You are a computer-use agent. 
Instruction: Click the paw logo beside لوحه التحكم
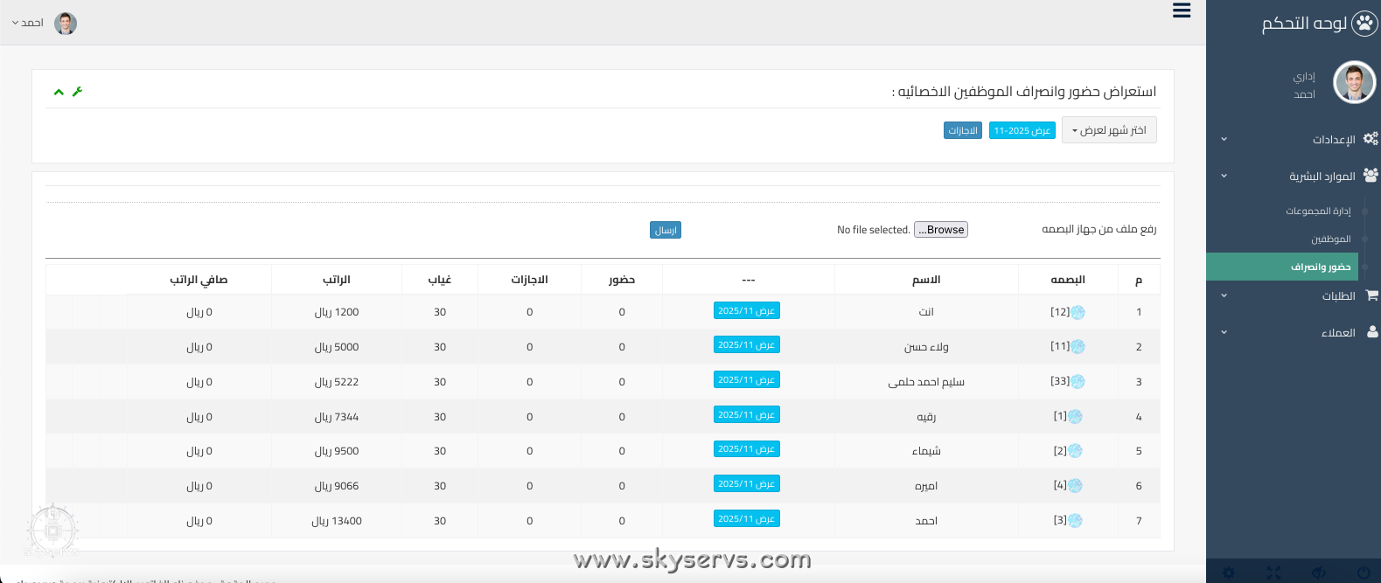[1364, 24]
